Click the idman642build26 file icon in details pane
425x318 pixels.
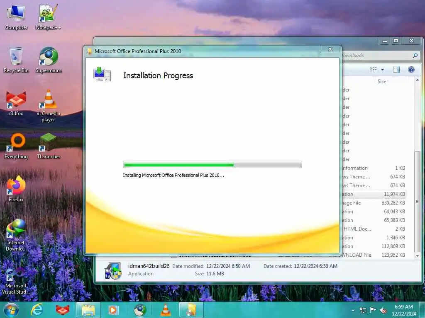113,270
